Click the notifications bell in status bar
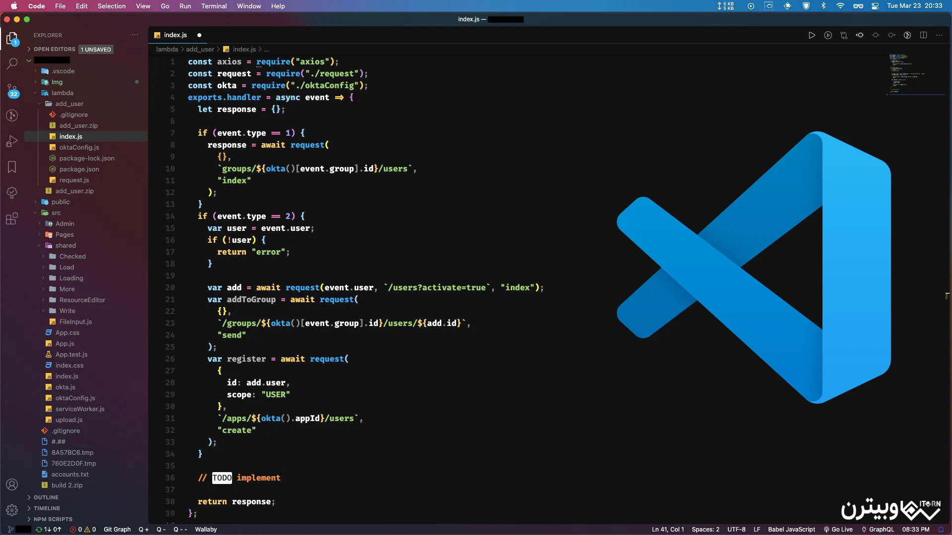 click(941, 529)
